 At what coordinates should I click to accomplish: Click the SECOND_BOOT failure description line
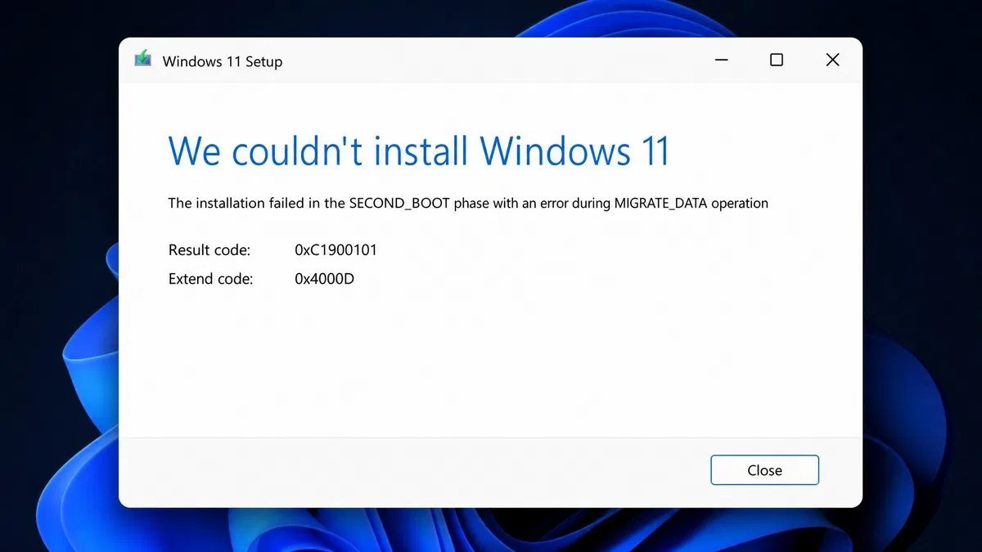pos(468,203)
